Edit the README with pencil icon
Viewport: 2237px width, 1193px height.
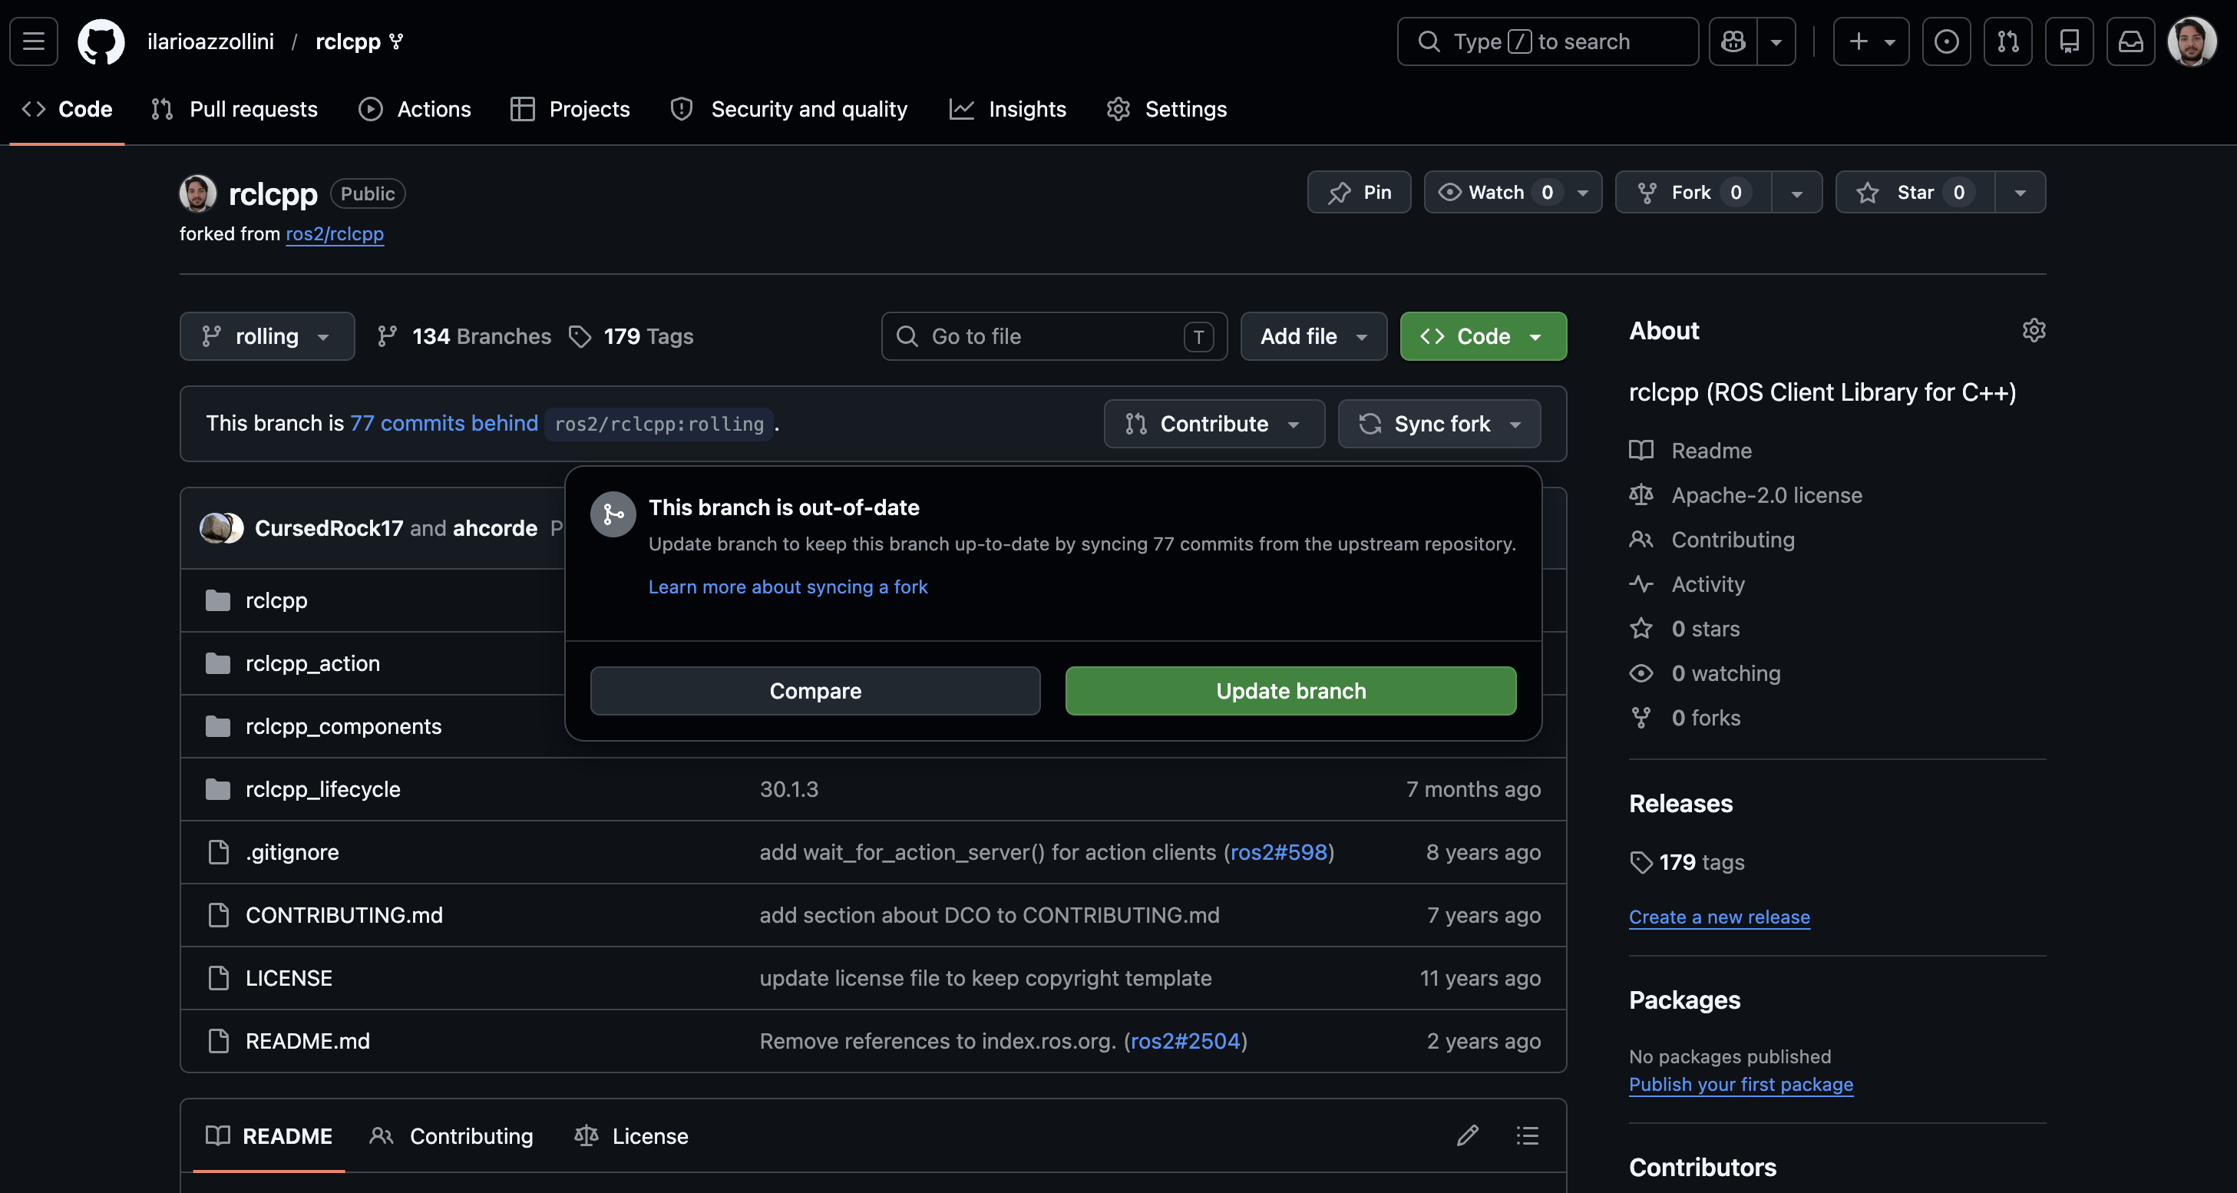tap(1468, 1135)
